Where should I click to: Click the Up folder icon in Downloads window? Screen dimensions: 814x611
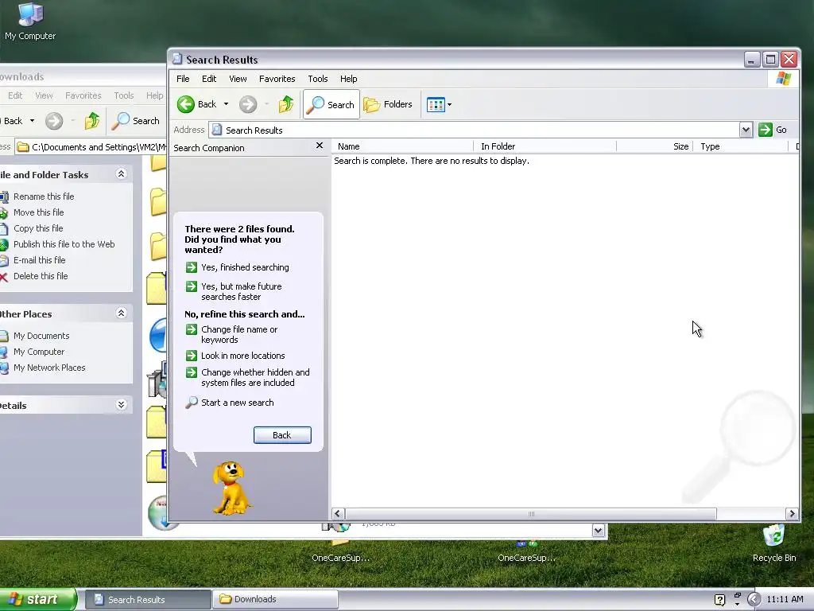tap(92, 121)
